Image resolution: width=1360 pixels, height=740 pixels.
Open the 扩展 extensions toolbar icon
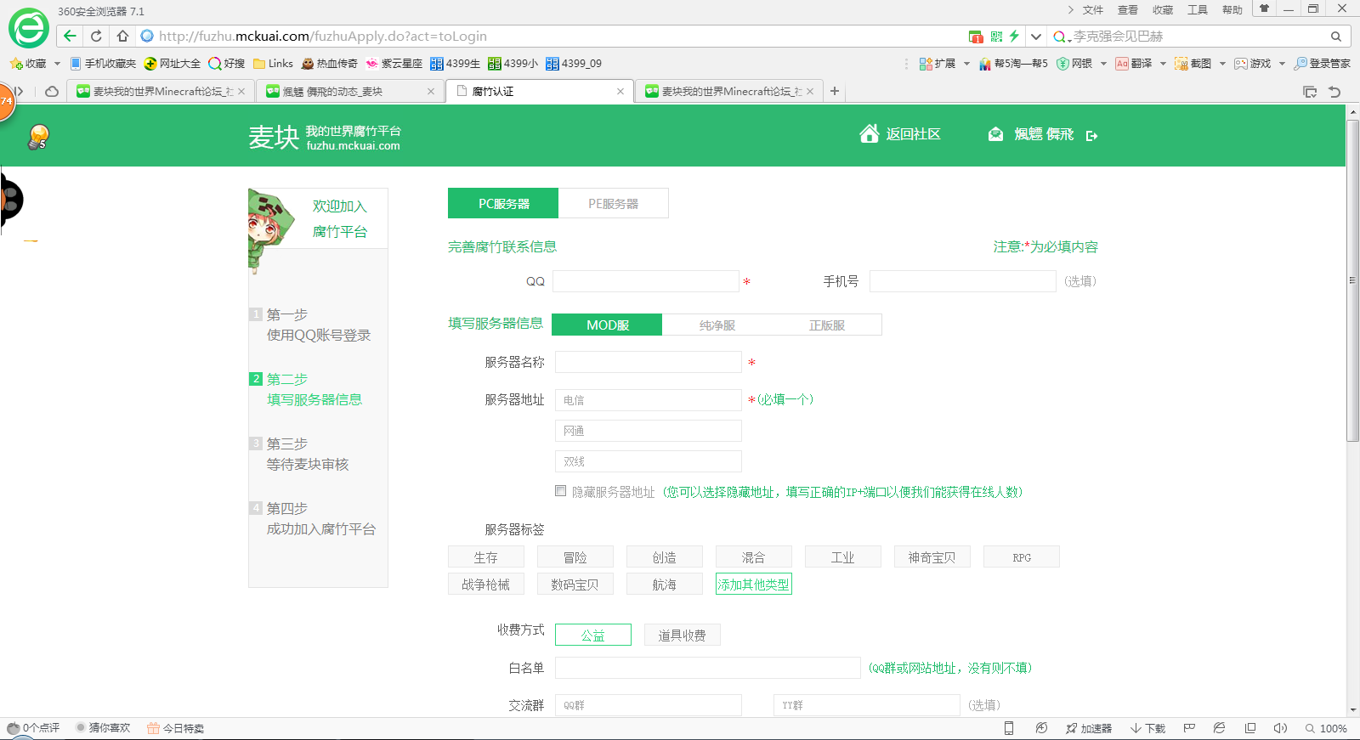point(926,64)
